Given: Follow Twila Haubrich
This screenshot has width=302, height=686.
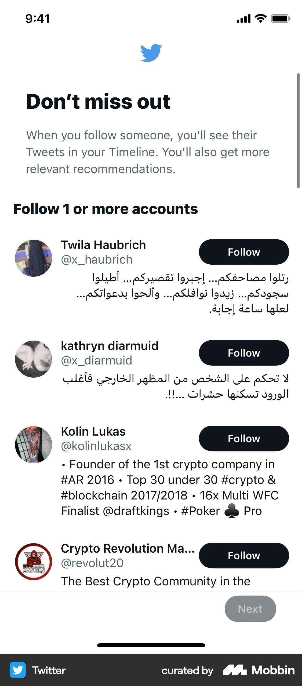Looking at the screenshot, I should click(243, 252).
